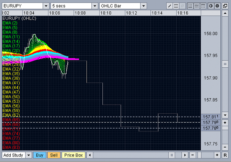Viewport: 231px width, 162px height.
Task: Click the OHLC Bar chart type field
Action: (x=120, y=6)
